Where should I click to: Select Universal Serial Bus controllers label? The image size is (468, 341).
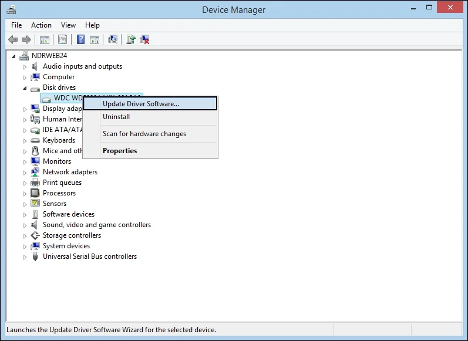click(x=90, y=256)
